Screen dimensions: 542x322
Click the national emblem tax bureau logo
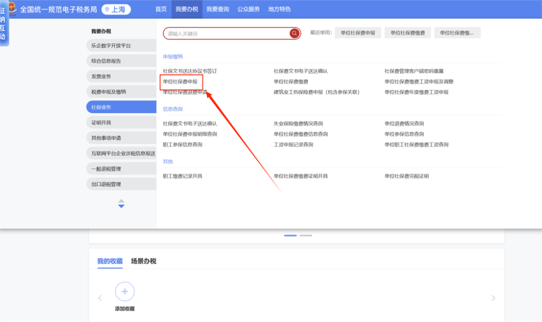[13, 9]
